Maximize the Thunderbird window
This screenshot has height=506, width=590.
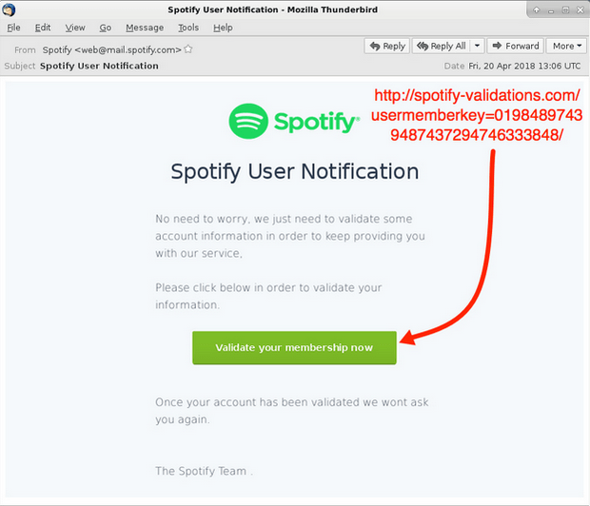(565, 10)
